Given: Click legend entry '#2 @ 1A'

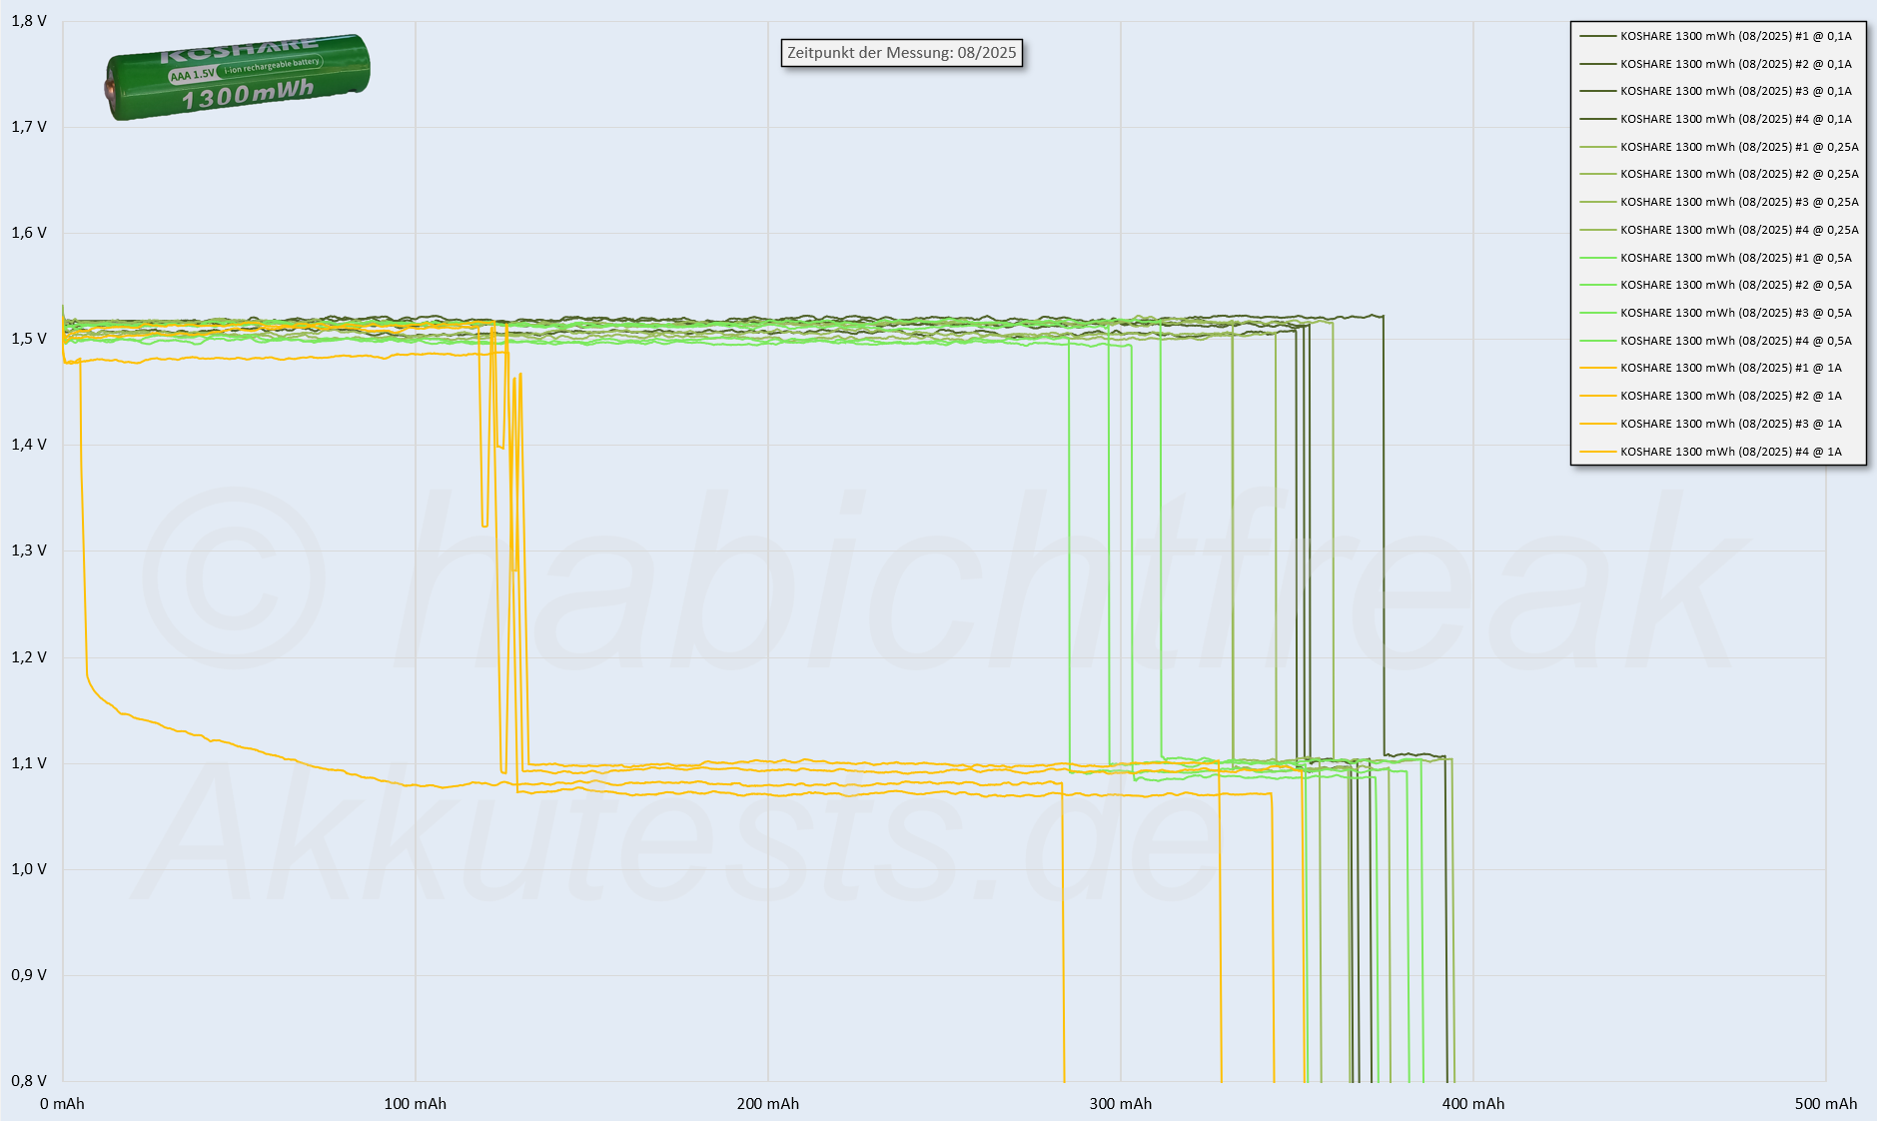Looking at the screenshot, I should click(1712, 396).
